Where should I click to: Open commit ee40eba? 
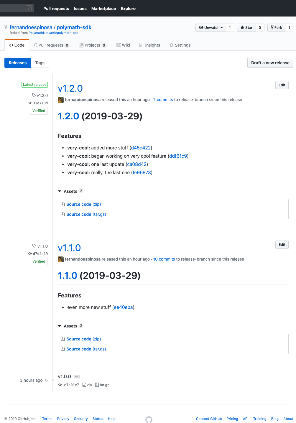[x=123, y=307]
